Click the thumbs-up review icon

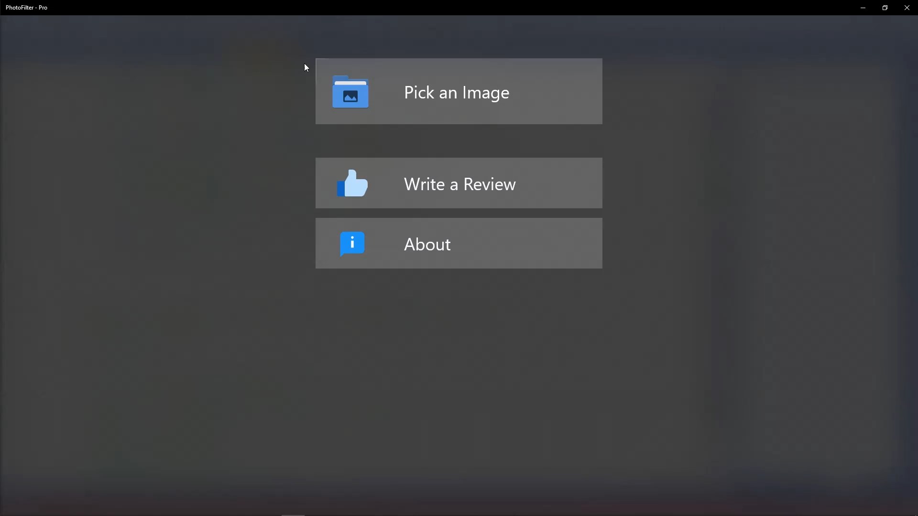pyautogui.click(x=352, y=183)
